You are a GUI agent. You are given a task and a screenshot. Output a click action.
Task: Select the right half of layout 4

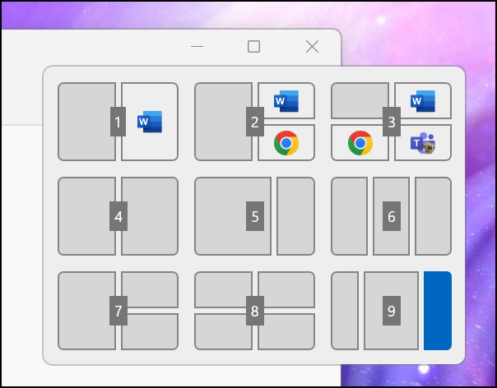(x=151, y=216)
